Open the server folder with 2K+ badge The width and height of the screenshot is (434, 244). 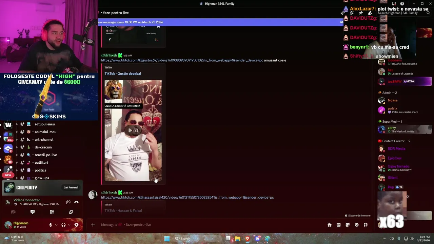pyautogui.click(x=8, y=137)
